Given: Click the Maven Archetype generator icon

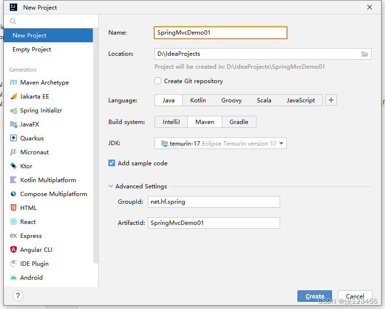Looking at the screenshot, I should point(13,82).
